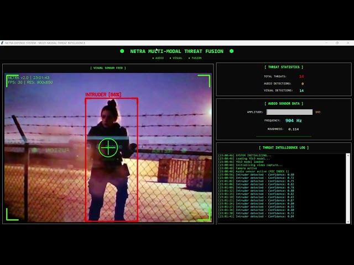Screen dimensions: 354x265
Task: Click the log scrollbar up arrow
Action: click(x=348, y=155)
